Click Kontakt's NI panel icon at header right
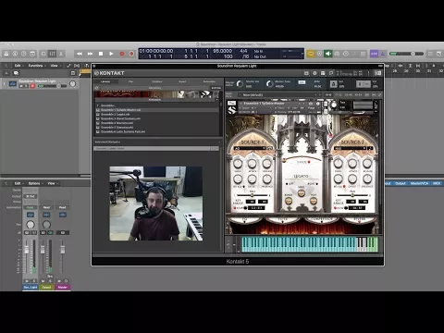 pyautogui.click(x=378, y=73)
